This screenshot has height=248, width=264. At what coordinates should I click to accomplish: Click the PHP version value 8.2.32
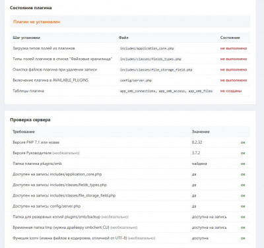pos(197,142)
